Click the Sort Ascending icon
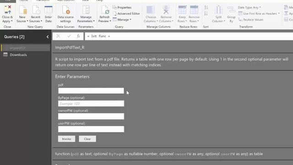Screen dimensions: 293x165 pos(206,7)
